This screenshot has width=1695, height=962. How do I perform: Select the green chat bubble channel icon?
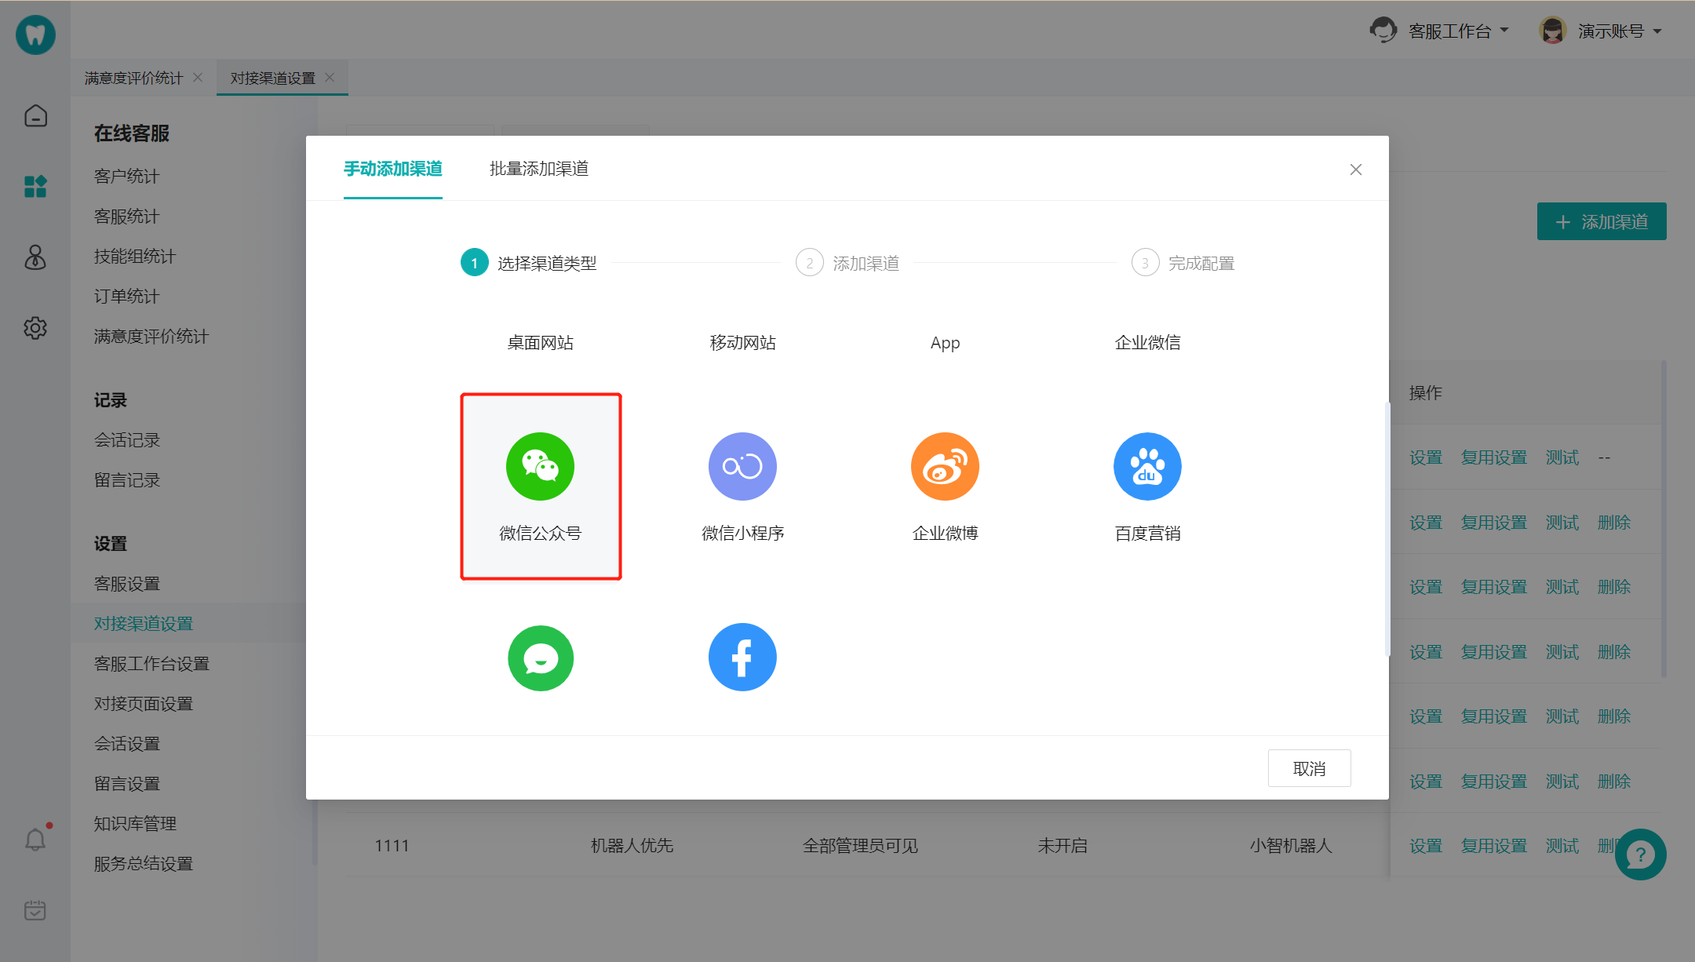[540, 658]
